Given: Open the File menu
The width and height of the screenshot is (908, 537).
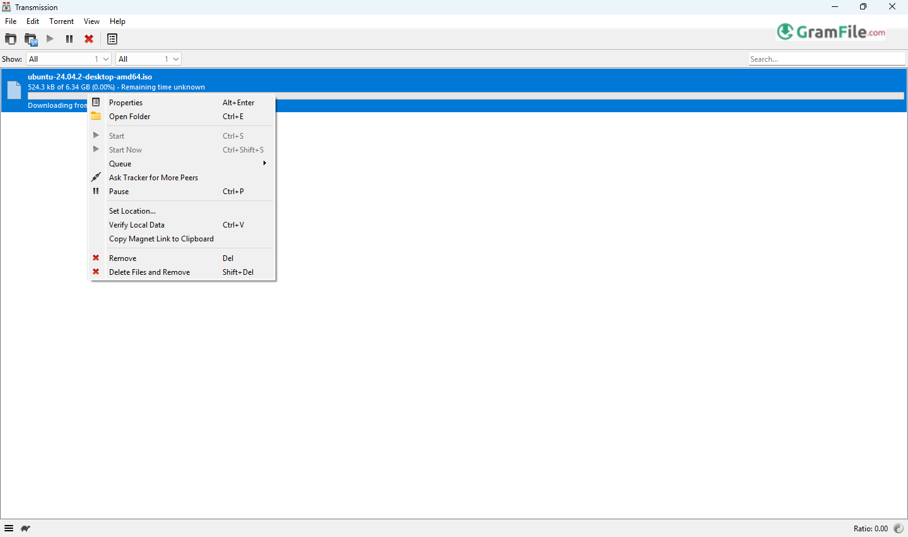Looking at the screenshot, I should click(11, 21).
